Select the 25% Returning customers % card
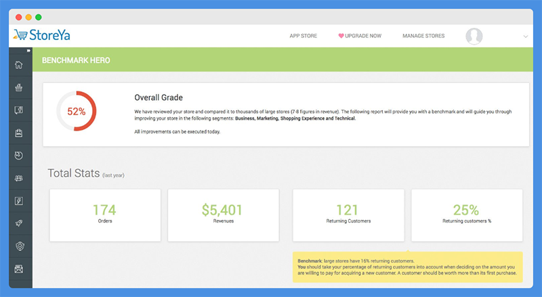 click(x=467, y=215)
